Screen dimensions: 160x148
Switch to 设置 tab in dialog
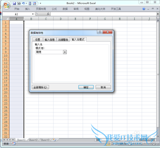tap(37, 40)
